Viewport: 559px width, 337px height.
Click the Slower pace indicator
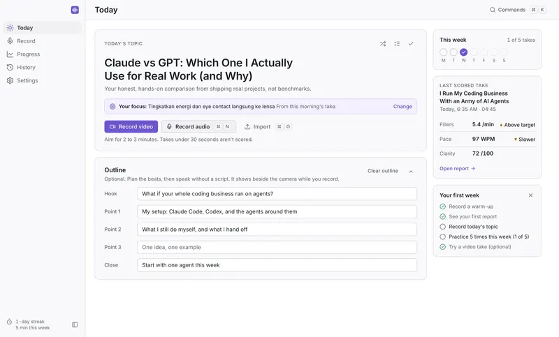coord(525,139)
